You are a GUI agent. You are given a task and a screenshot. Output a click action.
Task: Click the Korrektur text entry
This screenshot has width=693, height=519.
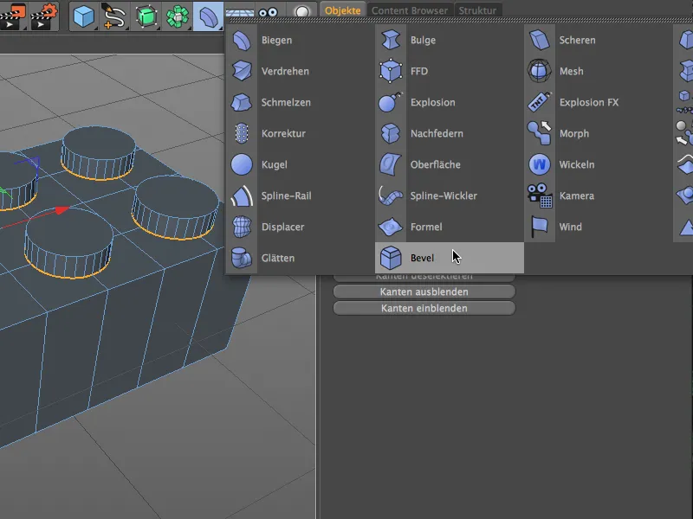coord(283,133)
